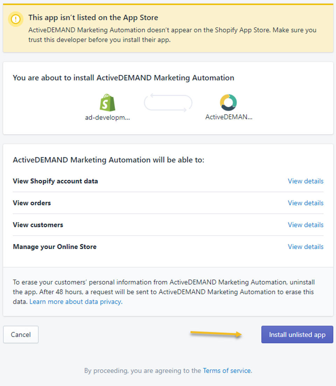336x386 pixels.
Task: Select the View Shopify account data permission label
Action: tap(55, 181)
